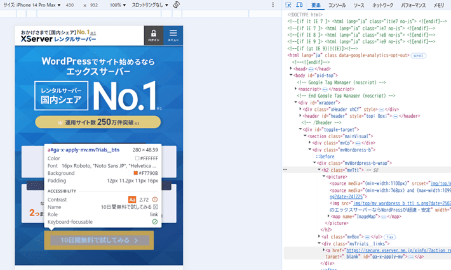Click the 10日間無料で試してみる button
The width and height of the screenshot is (451, 270).
click(x=99, y=240)
